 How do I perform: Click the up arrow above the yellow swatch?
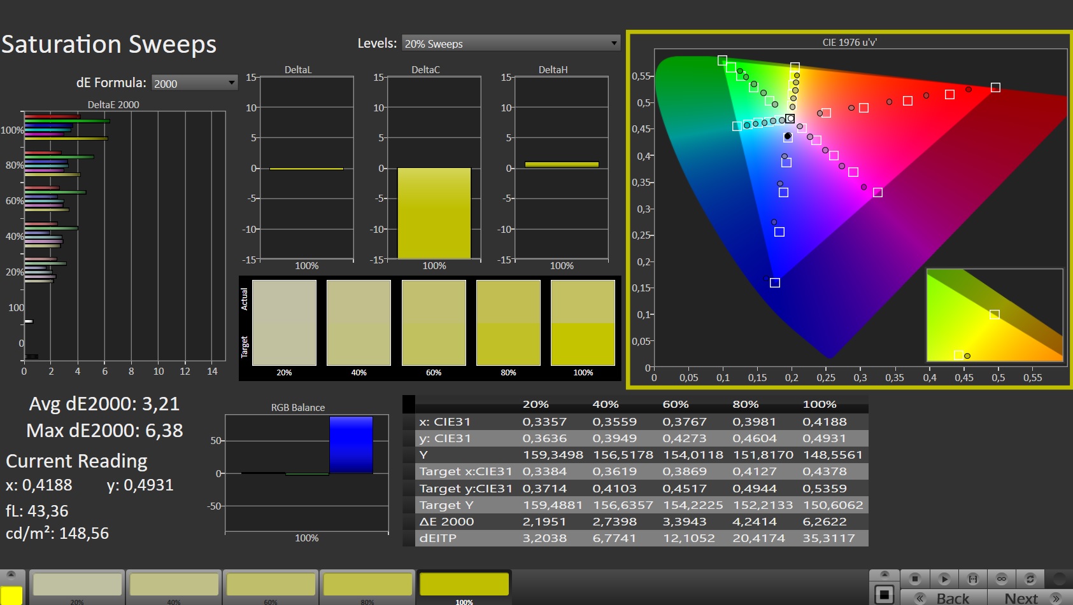coord(11,574)
